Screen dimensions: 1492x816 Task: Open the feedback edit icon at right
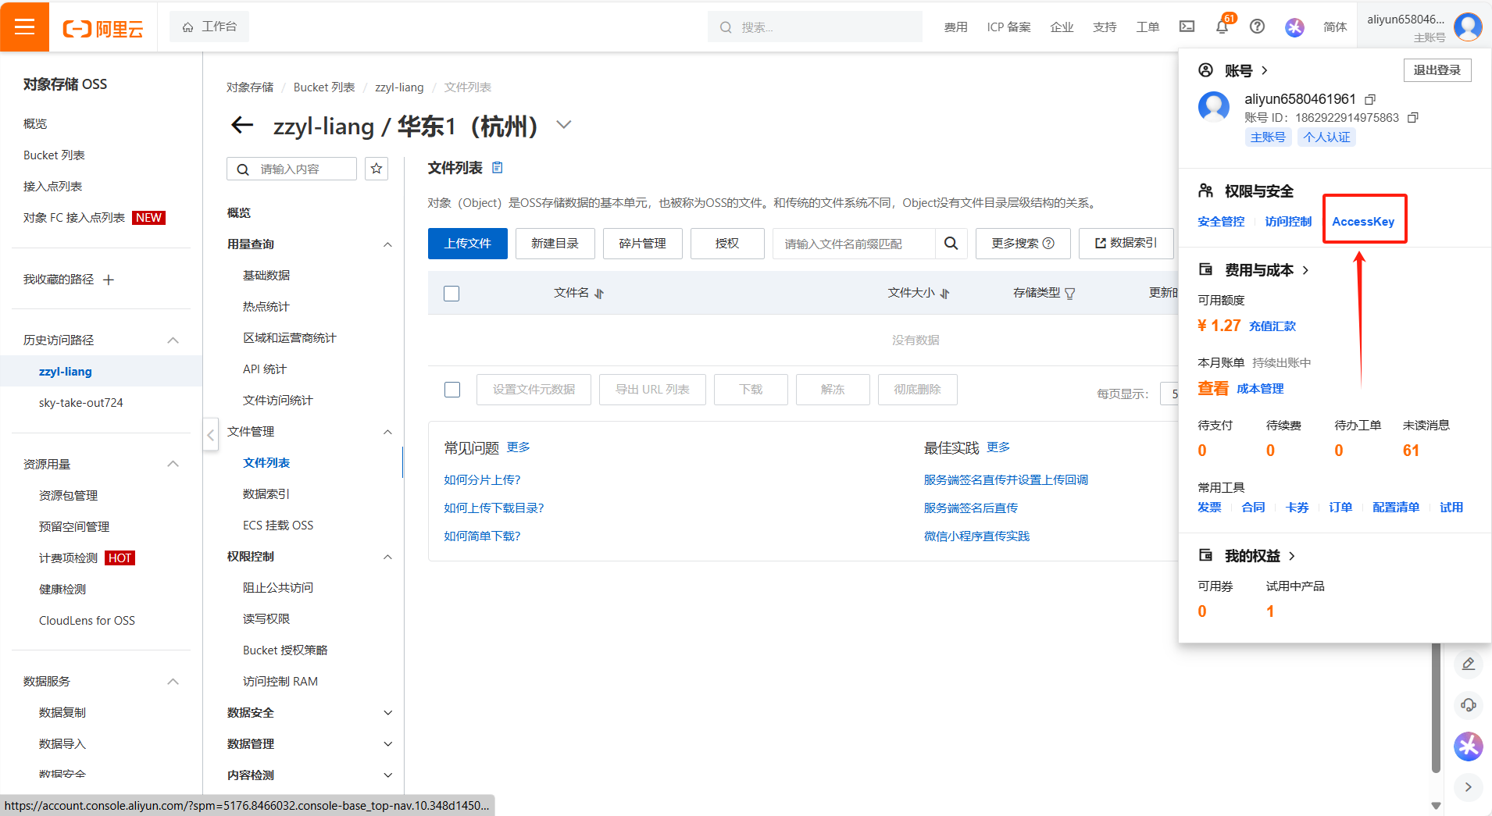coord(1469,664)
